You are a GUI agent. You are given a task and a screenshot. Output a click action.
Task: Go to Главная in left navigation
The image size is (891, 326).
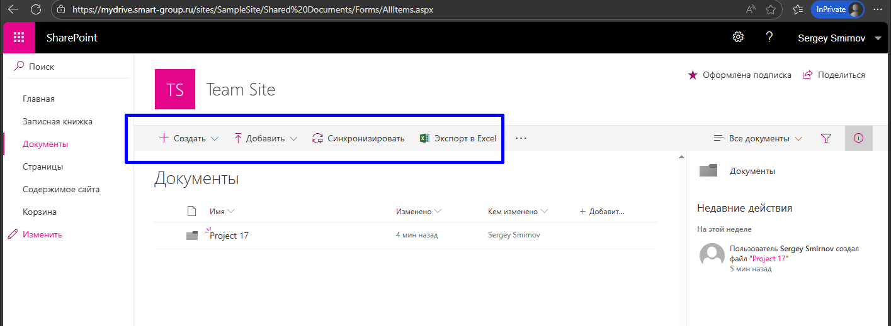pos(38,99)
